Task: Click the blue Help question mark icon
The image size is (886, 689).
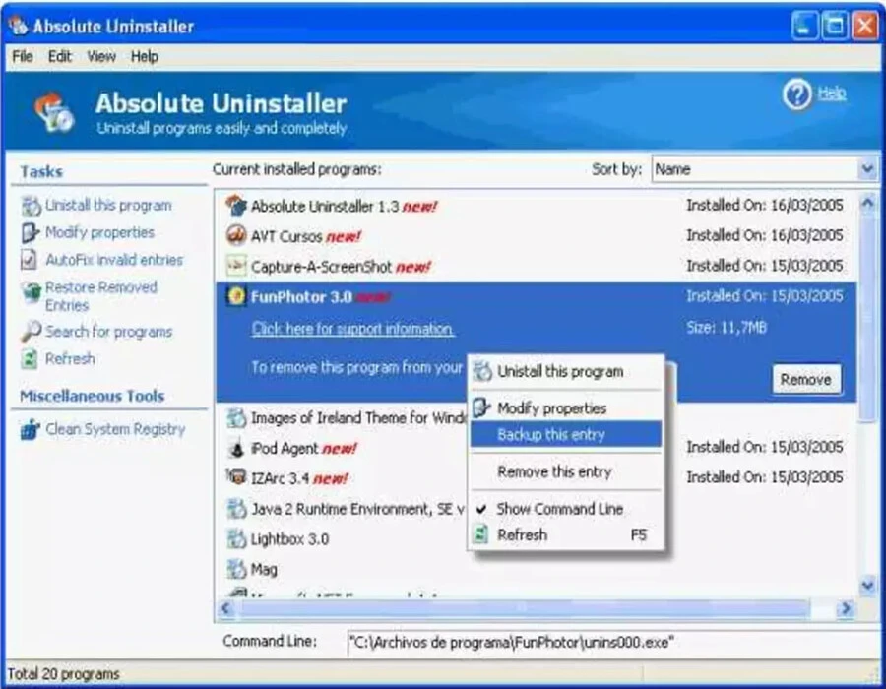Action: [x=796, y=94]
